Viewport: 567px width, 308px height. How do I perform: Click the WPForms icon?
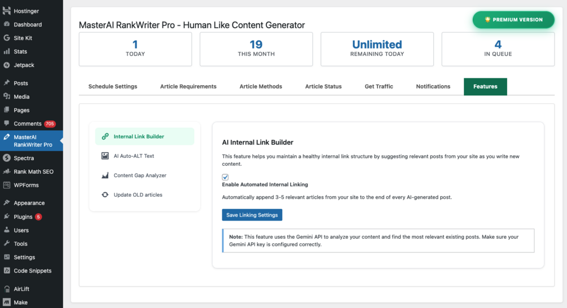tap(7, 185)
